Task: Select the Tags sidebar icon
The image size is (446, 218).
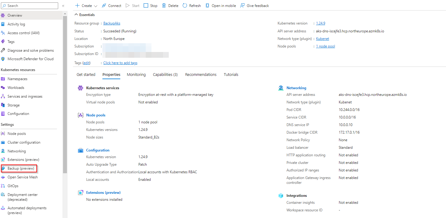Action: coord(3,42)
